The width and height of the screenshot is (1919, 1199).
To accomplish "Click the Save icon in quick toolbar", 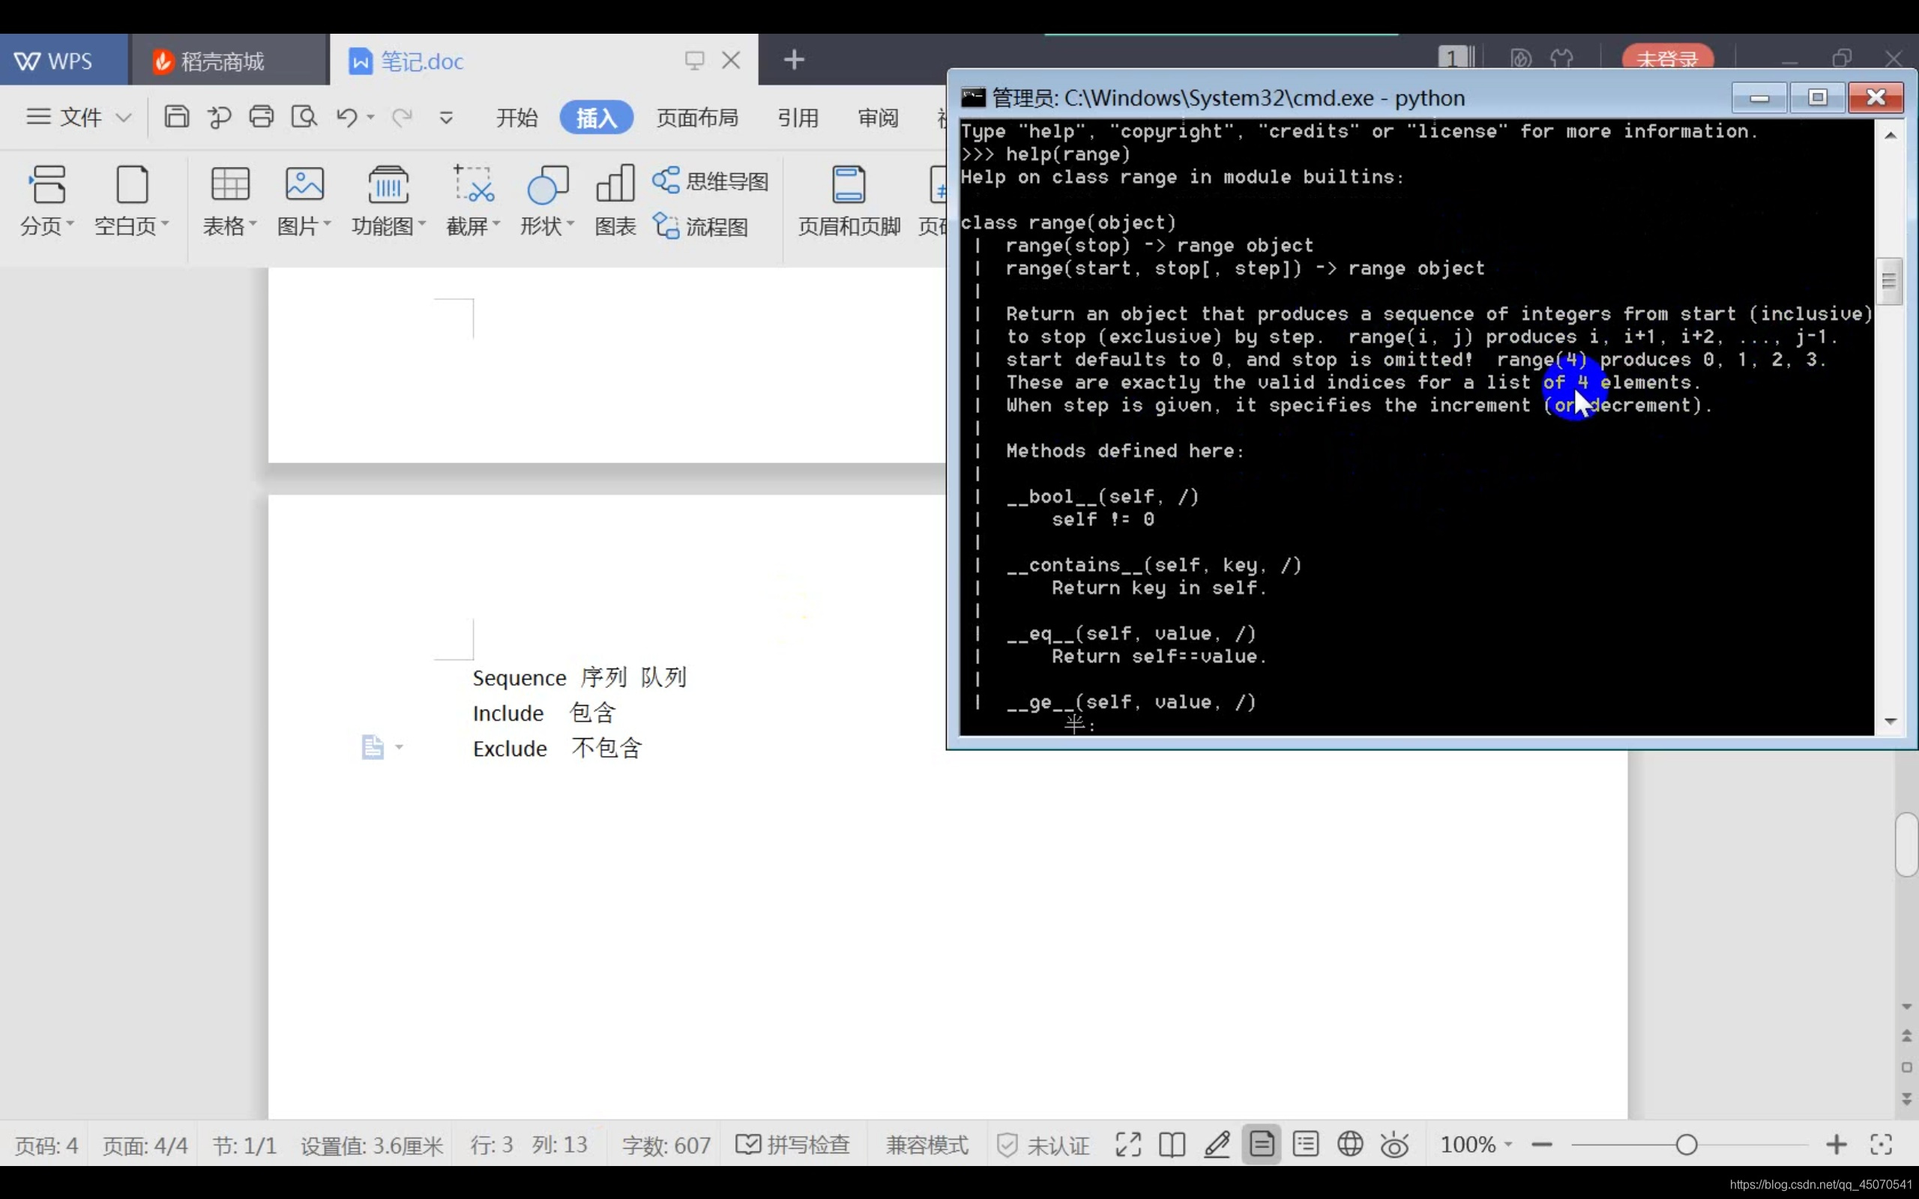I will point(176,118).
